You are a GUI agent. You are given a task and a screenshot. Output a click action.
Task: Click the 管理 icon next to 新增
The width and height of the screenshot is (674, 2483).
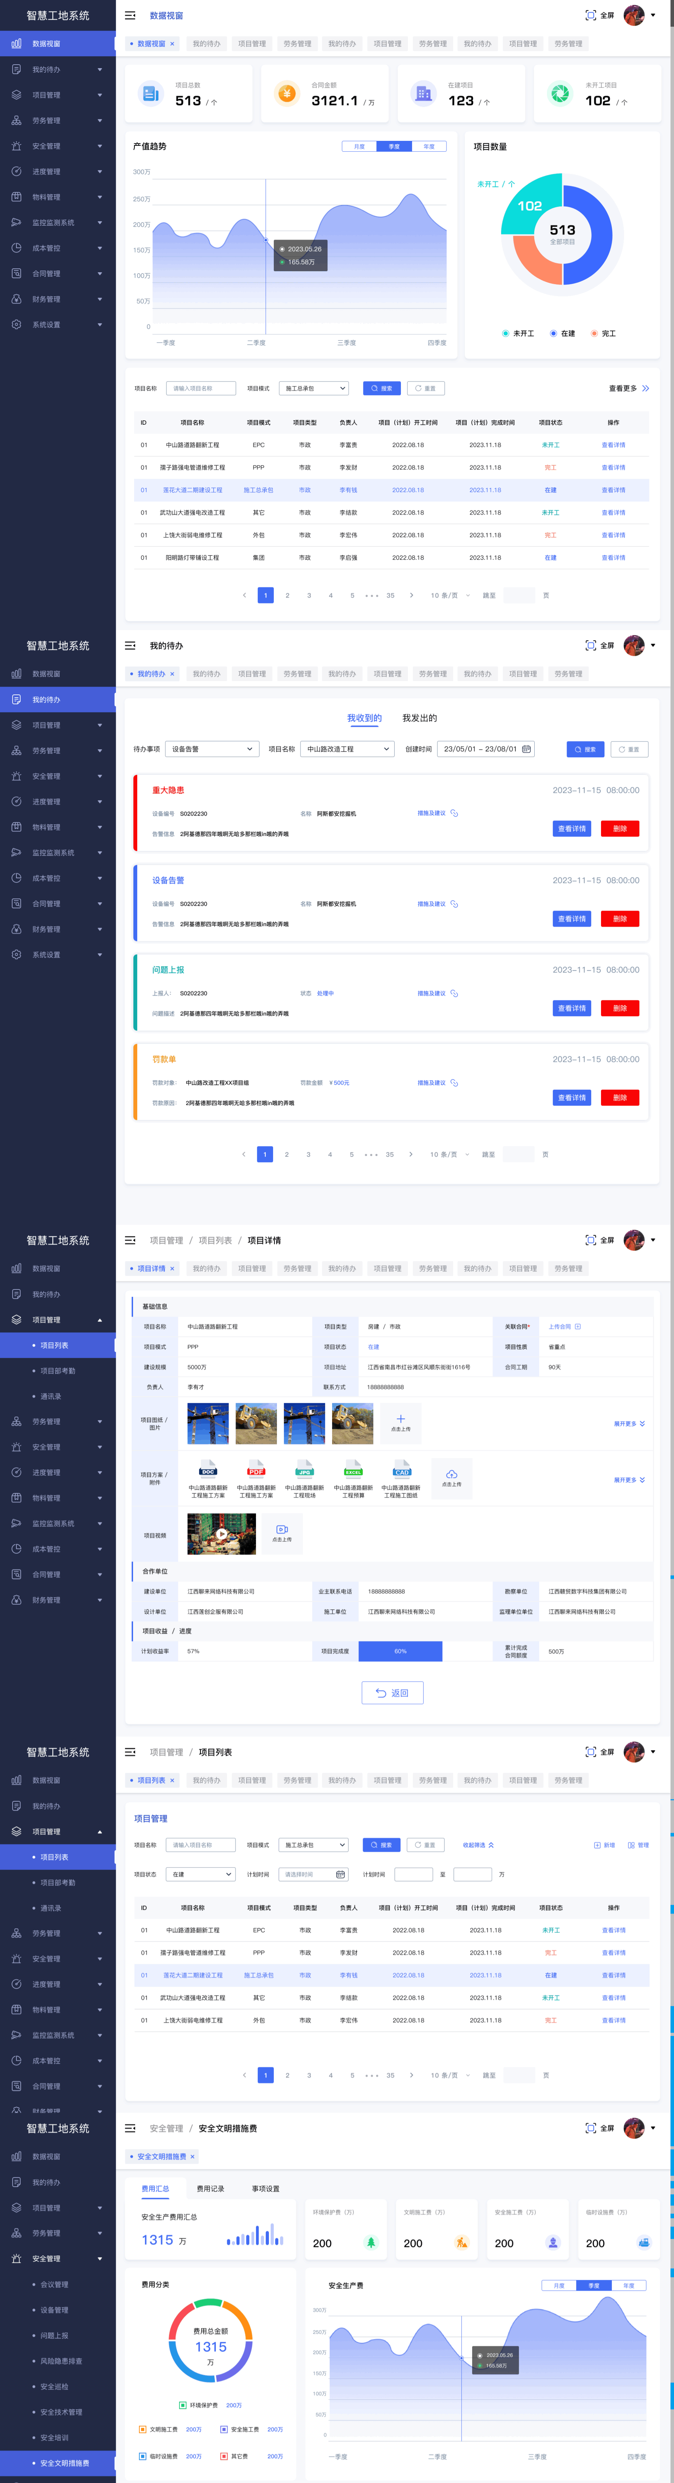pyautogui.click(x=632, y=1845)
